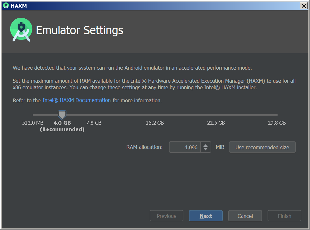Click the Android Studio logo in the header
Image resolution: width=310 pixels, height=230 pixels.
coord(21,30)
